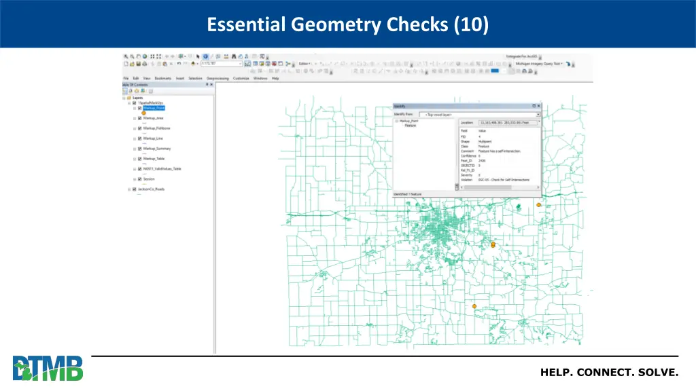The width and height of the screenshot is (696, 391).
Task: Select List By Visibility icon
Action: coord(137,91)
